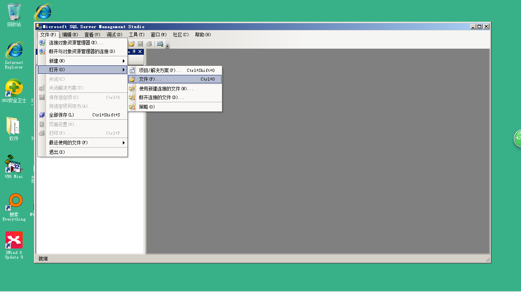Click the Open File toolbar icon
This screenshot has height=292, width=521.
pyautogui.click(x=132, y=44)
